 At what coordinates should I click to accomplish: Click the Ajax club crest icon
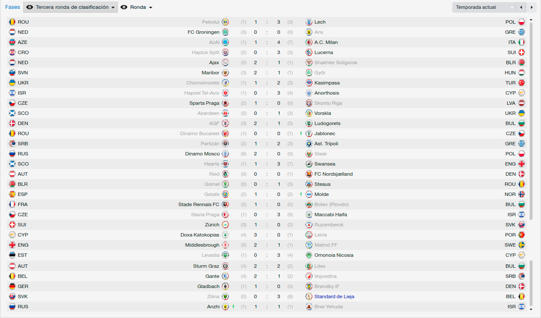click(x=225, y=63)
